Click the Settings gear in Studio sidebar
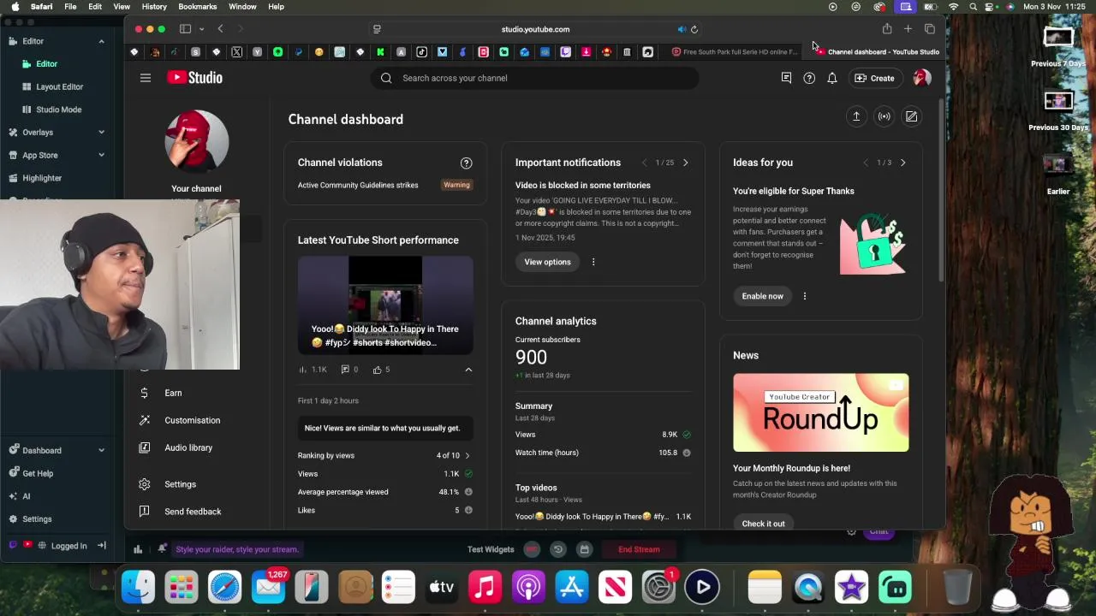 click(145, 484)
